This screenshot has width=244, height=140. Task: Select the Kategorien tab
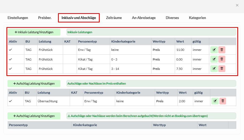pos(197,18)
